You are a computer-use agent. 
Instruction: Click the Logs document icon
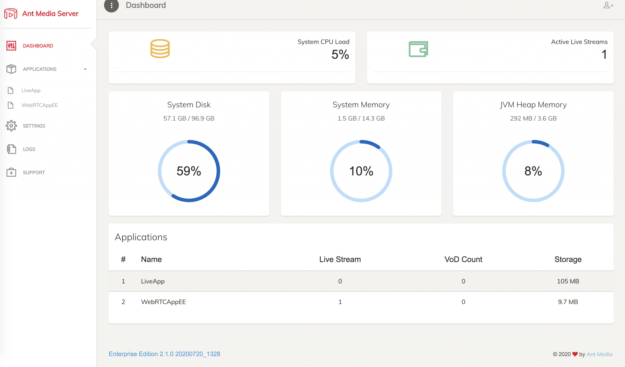click(x=11, y=149)
